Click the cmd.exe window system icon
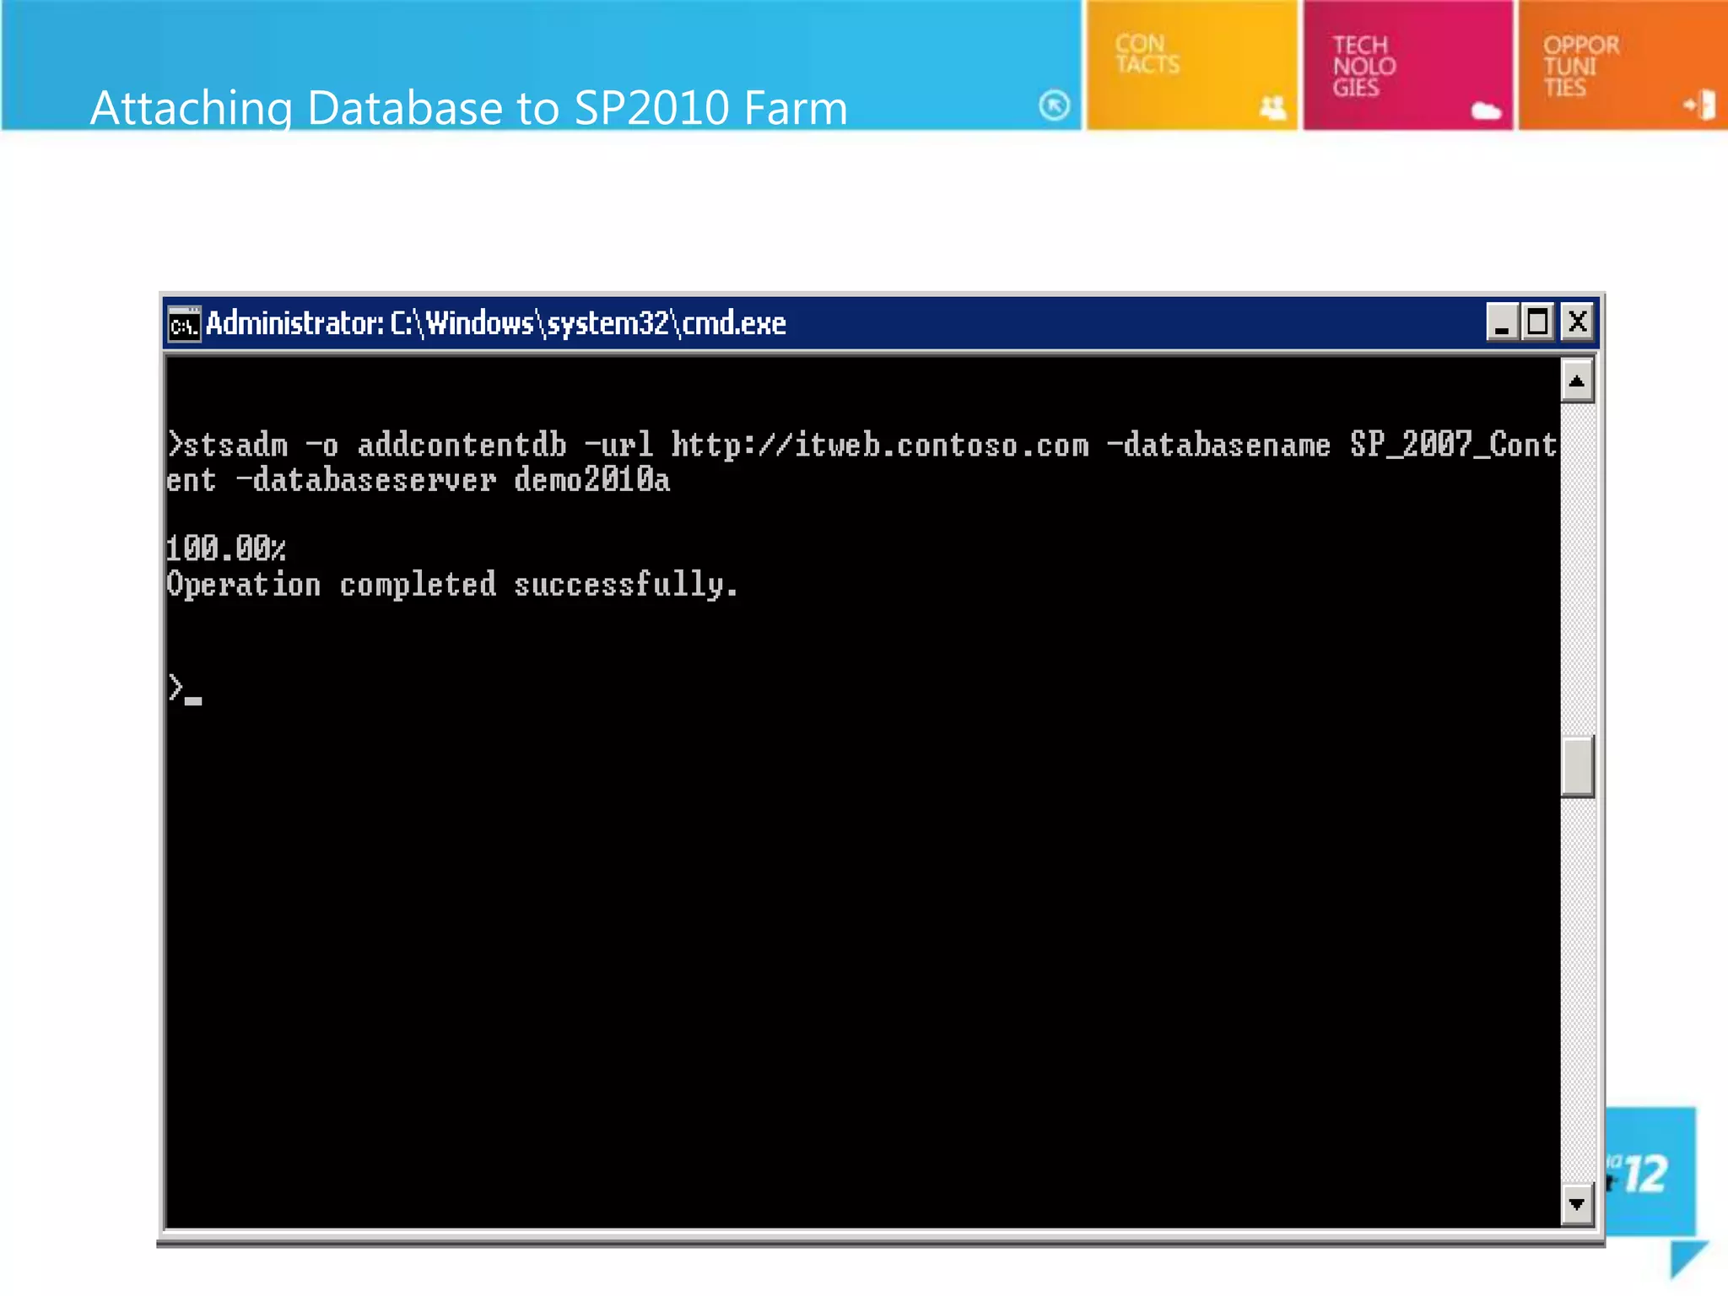The height and width of the screenshot is (1296, 1728). coord(184,323)
